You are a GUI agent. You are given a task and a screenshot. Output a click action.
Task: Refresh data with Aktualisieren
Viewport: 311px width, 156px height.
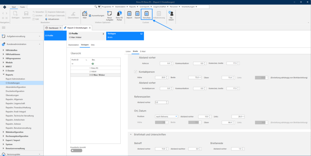pyautogui.click(x=52, y=19)
